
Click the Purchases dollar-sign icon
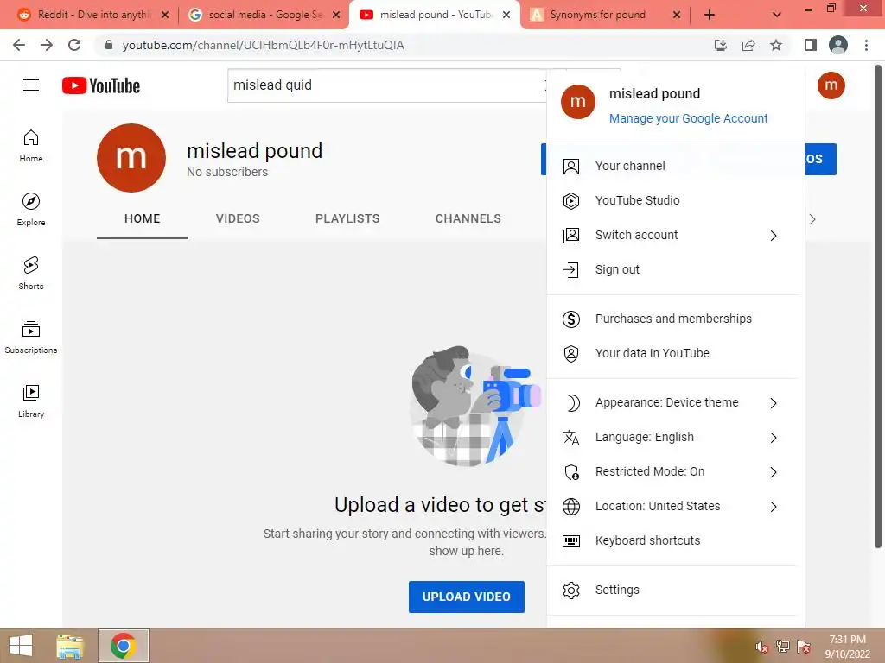pyautogui.click(x=570, y=319)
